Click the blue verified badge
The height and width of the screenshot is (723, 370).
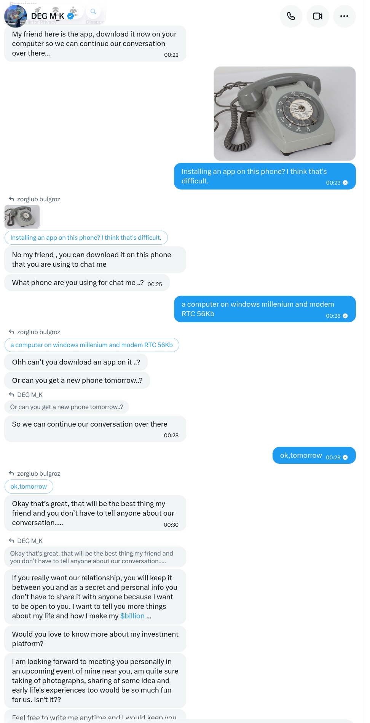[70, 16]
